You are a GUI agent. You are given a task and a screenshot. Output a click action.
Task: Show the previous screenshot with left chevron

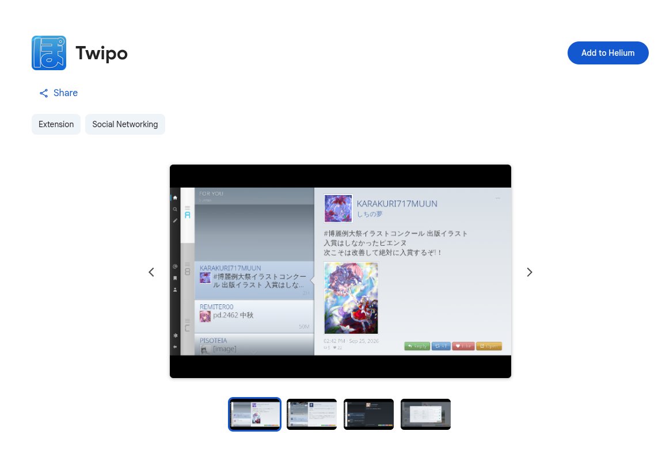coord(151,272)
